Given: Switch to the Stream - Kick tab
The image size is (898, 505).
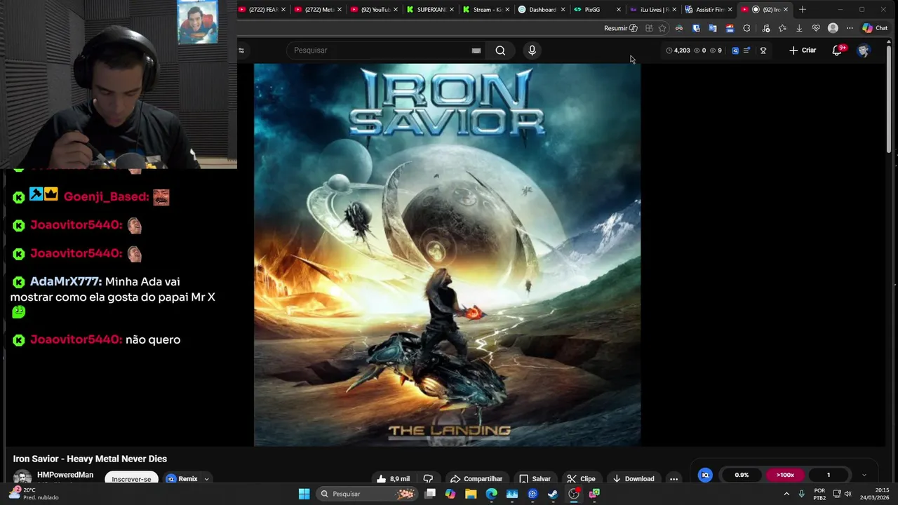Looking at the screenshot, I should coord(487,10).
